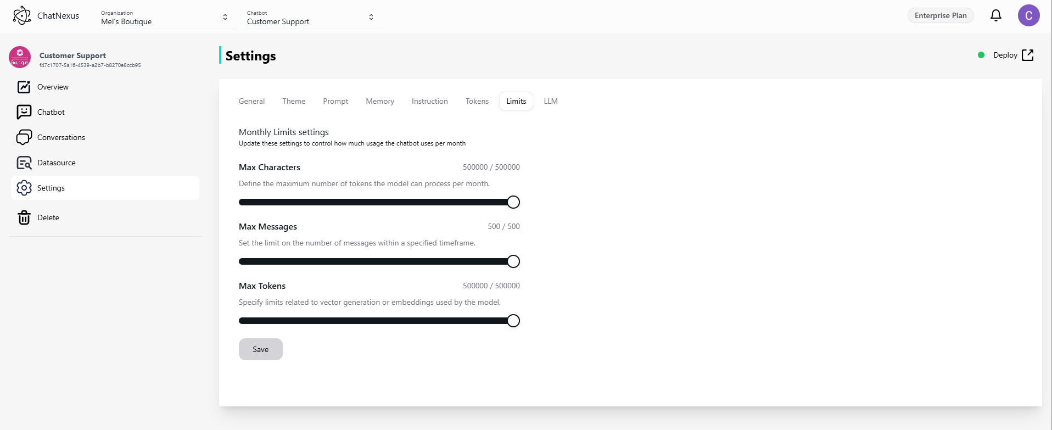Click the Deploy external link icon

[x=1028, y=55]
